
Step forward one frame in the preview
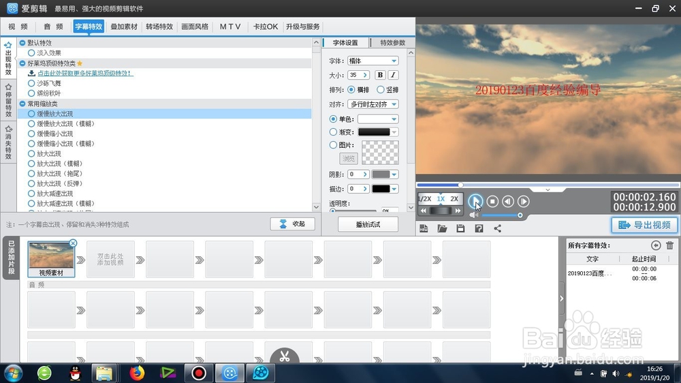point(524,201)
